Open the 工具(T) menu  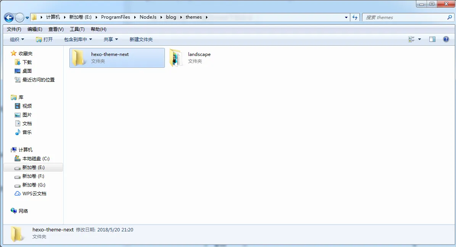(77, 29)
